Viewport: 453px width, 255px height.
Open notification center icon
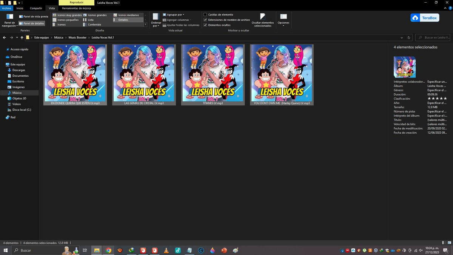447,250
